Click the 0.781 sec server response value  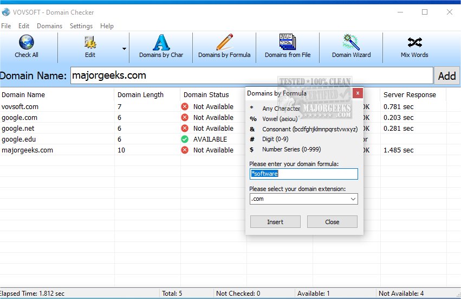[x=398, y=107]
